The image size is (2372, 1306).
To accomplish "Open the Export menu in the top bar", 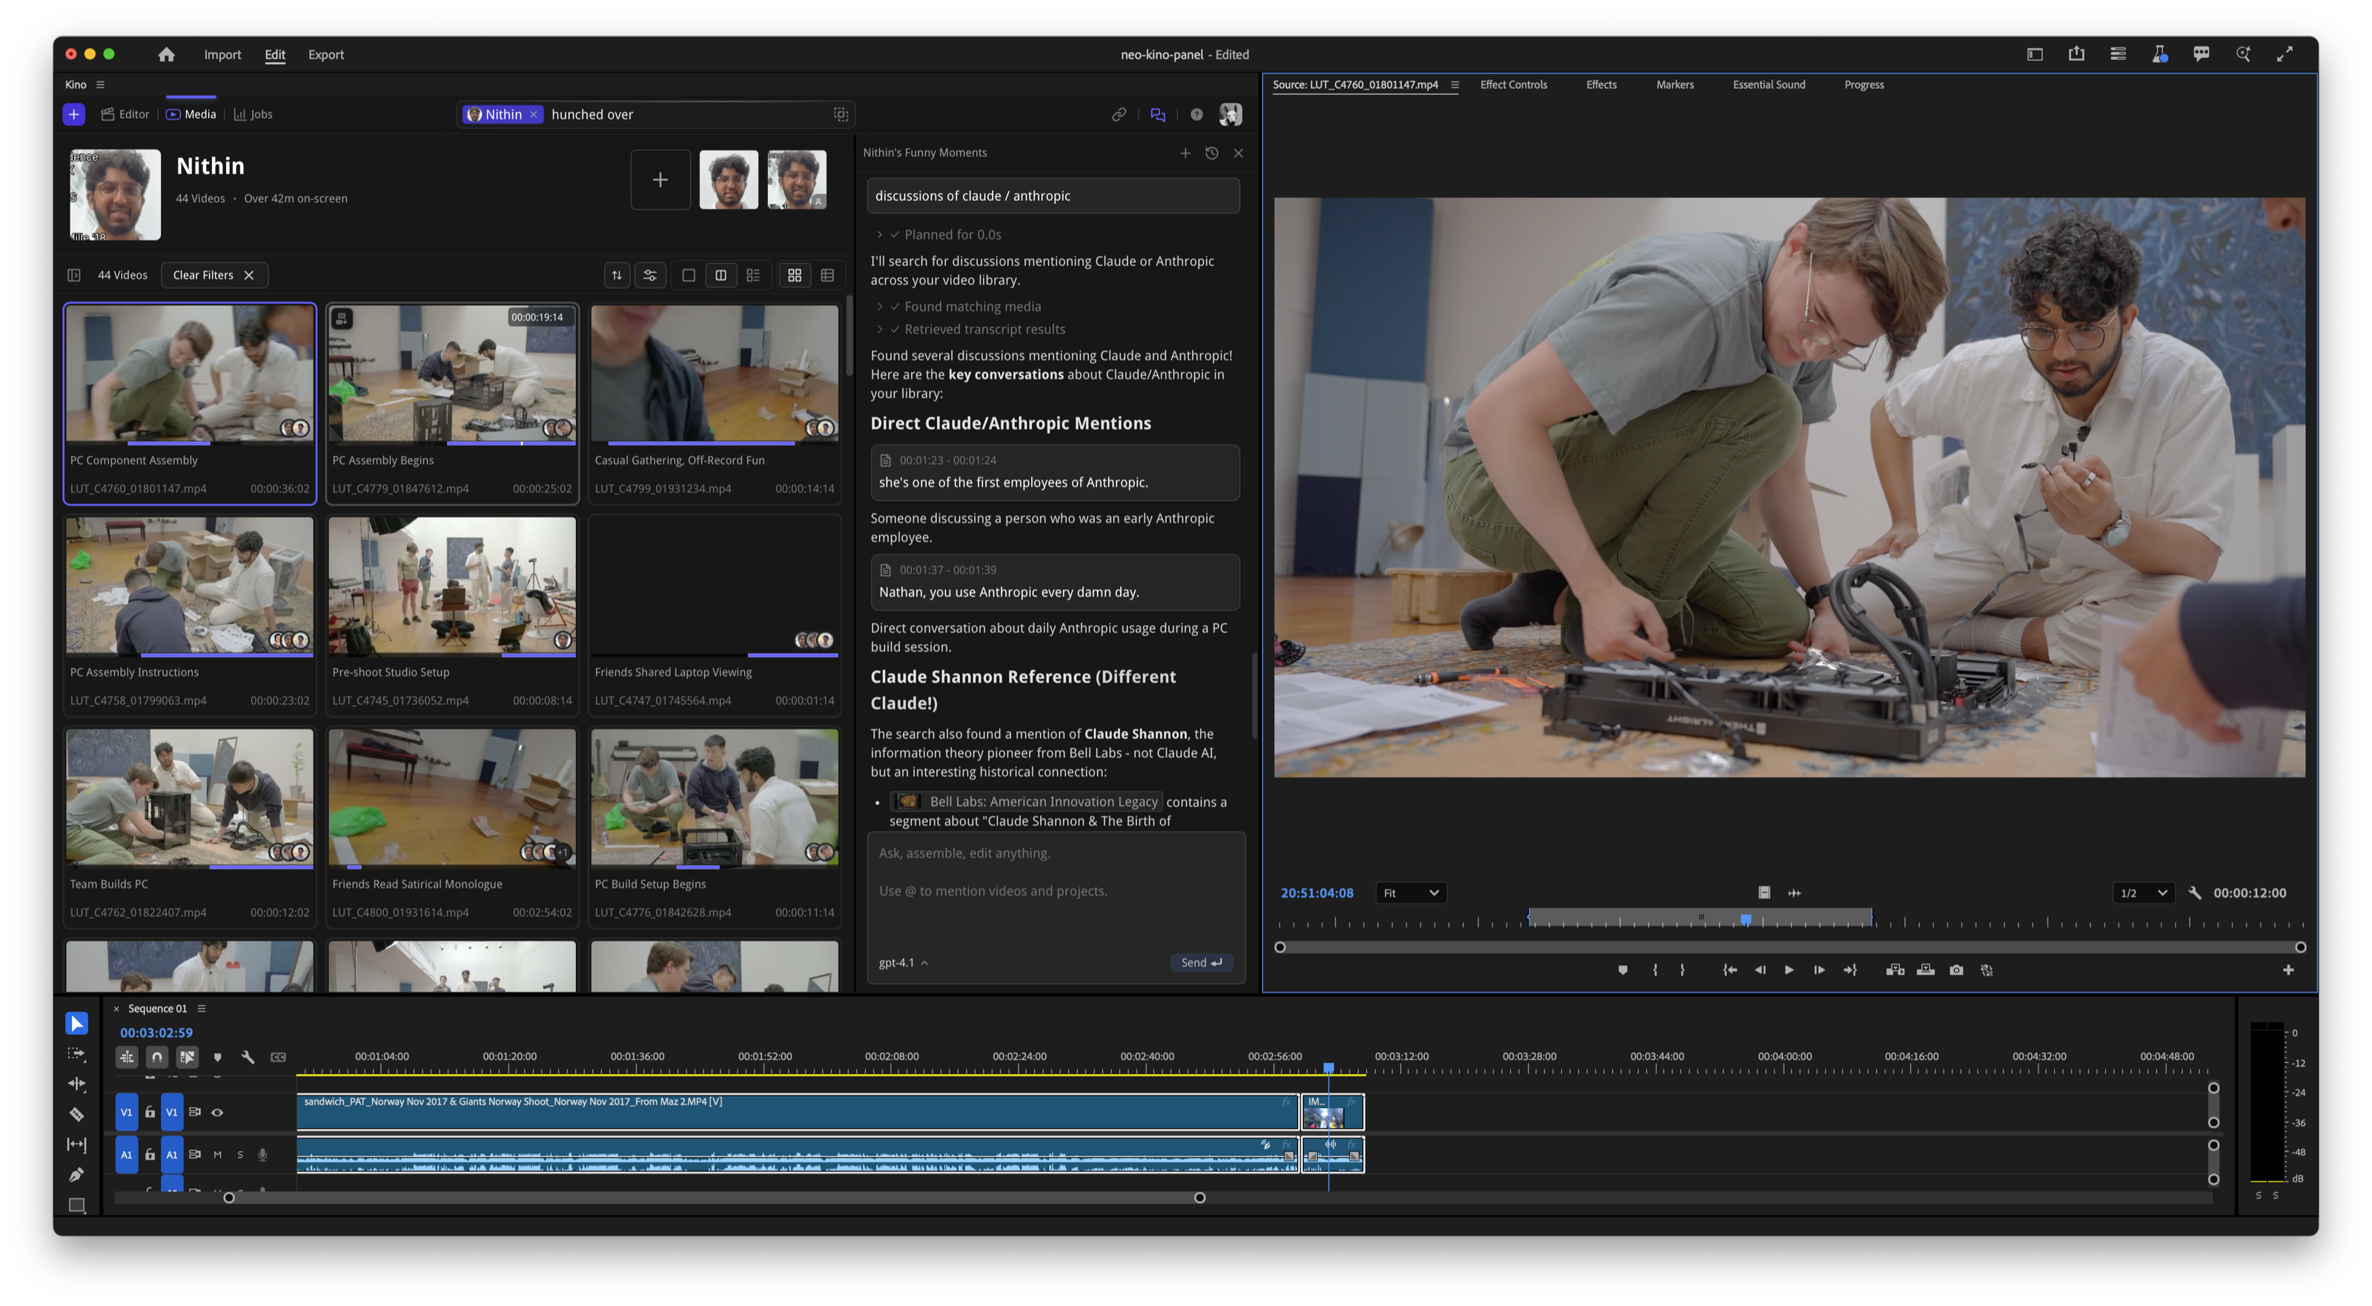I will pos(326,54).
